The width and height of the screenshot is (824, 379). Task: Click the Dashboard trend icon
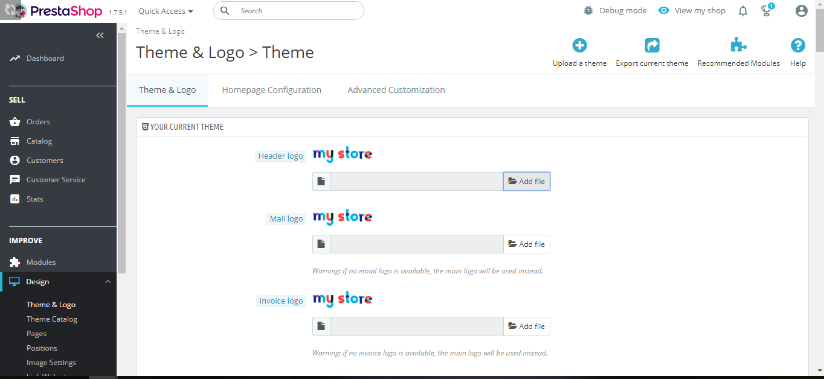15,59
